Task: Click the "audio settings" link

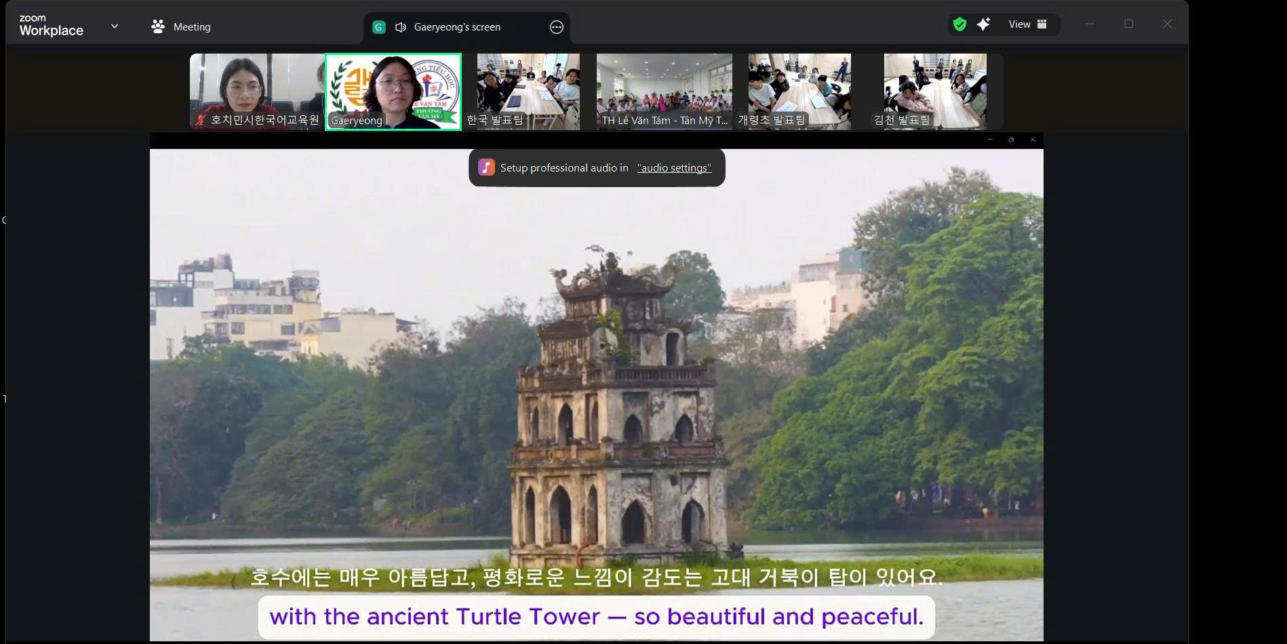Action: coord(674,168)
